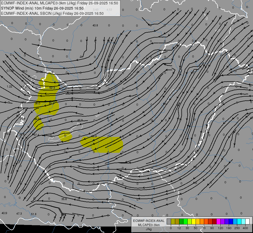Click the legend unit label J/kg
Image resolution: width=253 pixels, height=233 pixels.
tap(149, 229)
